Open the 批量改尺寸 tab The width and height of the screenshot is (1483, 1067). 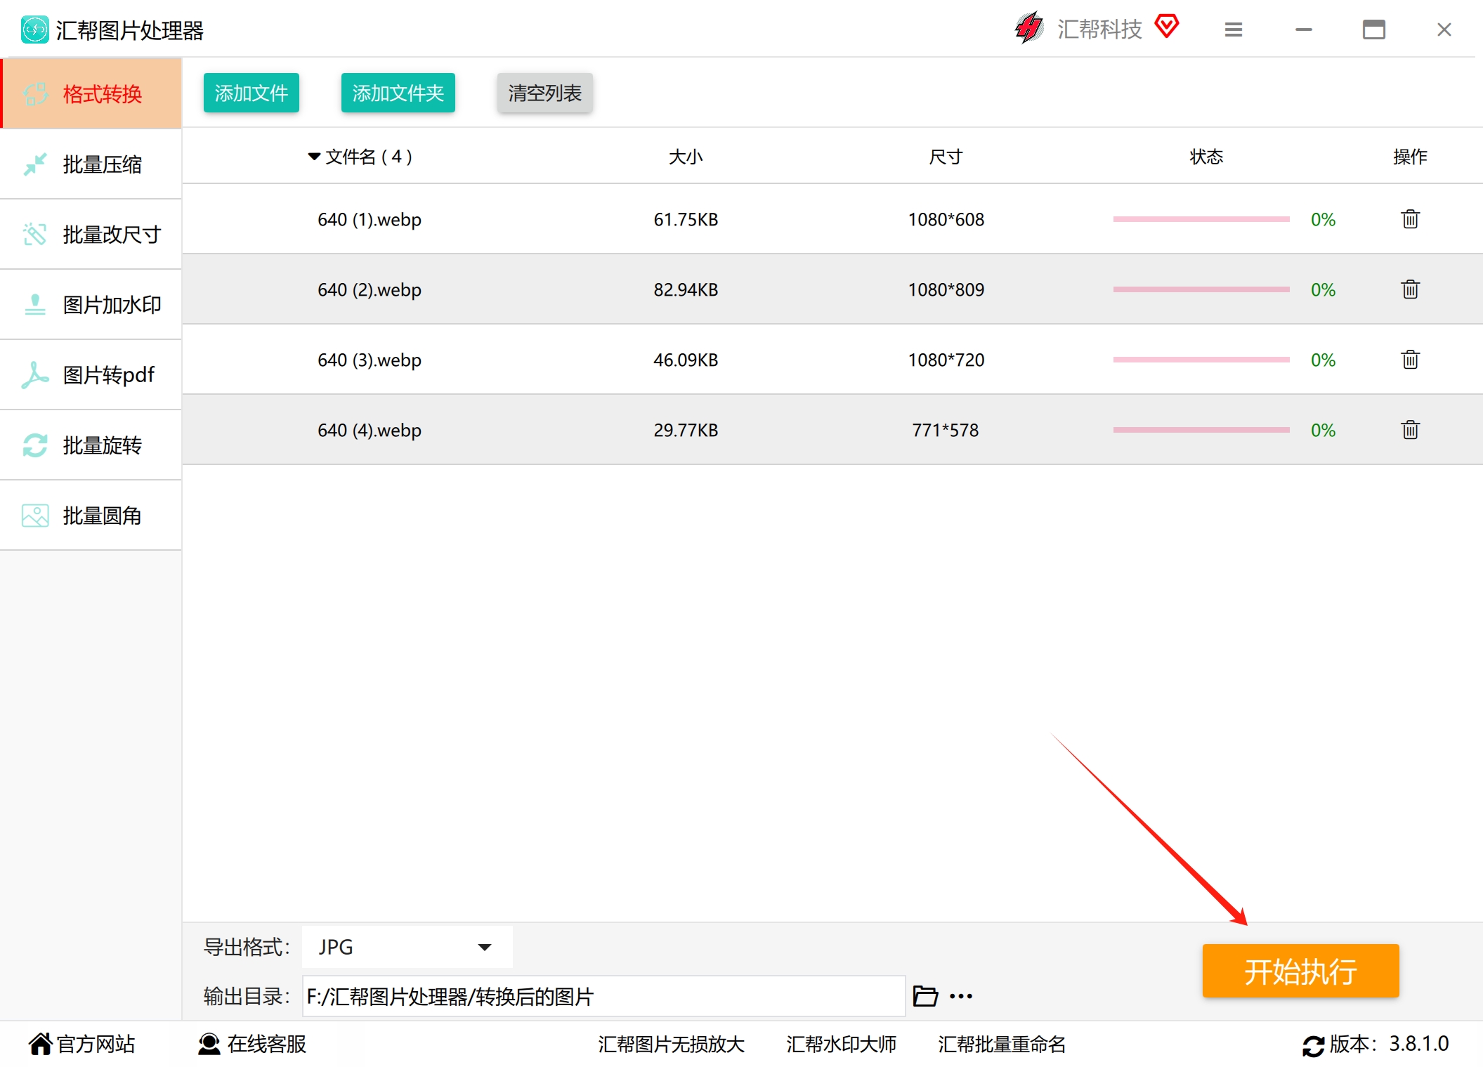pos(91,234)
